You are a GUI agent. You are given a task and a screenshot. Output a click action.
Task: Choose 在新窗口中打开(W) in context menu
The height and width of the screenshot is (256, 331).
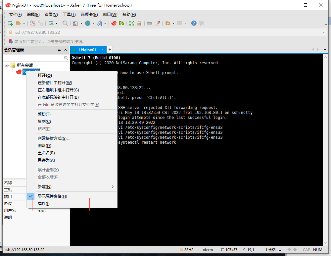click(72, 83)
